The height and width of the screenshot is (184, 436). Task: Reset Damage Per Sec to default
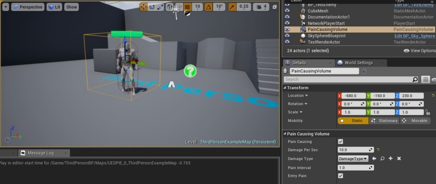tap(378, 150)
